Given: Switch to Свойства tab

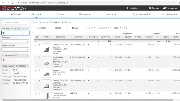Looking at the screenshot, I should 41,28.
